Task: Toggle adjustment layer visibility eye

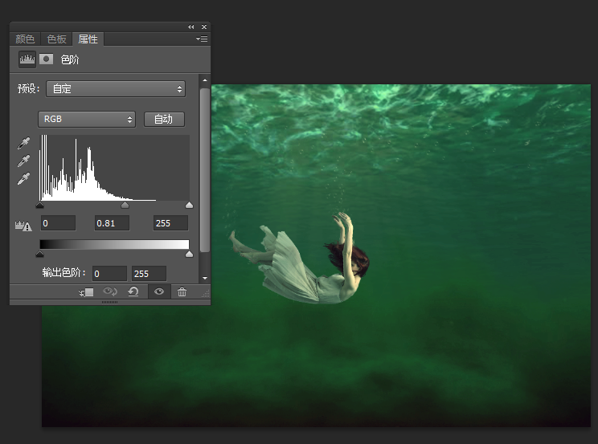Action: click(x=159, y=292)
